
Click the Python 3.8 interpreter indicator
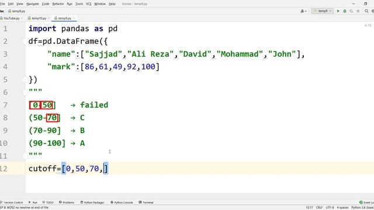(362, 208)
